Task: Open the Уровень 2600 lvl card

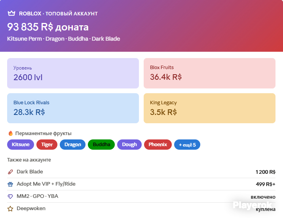Action: click(x=73, y=73)
